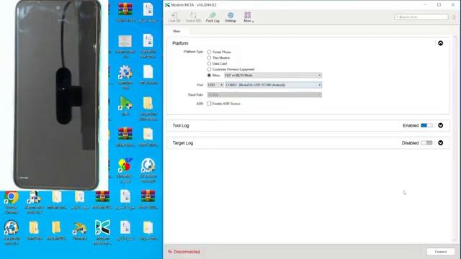Open the META Mode platform dropdown
The height and width of the screenshot is (259, 461).
(x=273, y=76)
